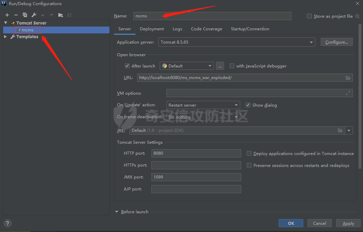Uncheck After launch option
Screen dimensions: 363x232
pyautogui.click(x=127, y=66)
